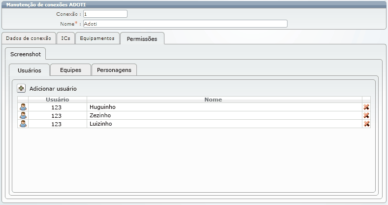388x205 pixels.
Task: Switch to the Usuários tab
Action: point(29,70)
